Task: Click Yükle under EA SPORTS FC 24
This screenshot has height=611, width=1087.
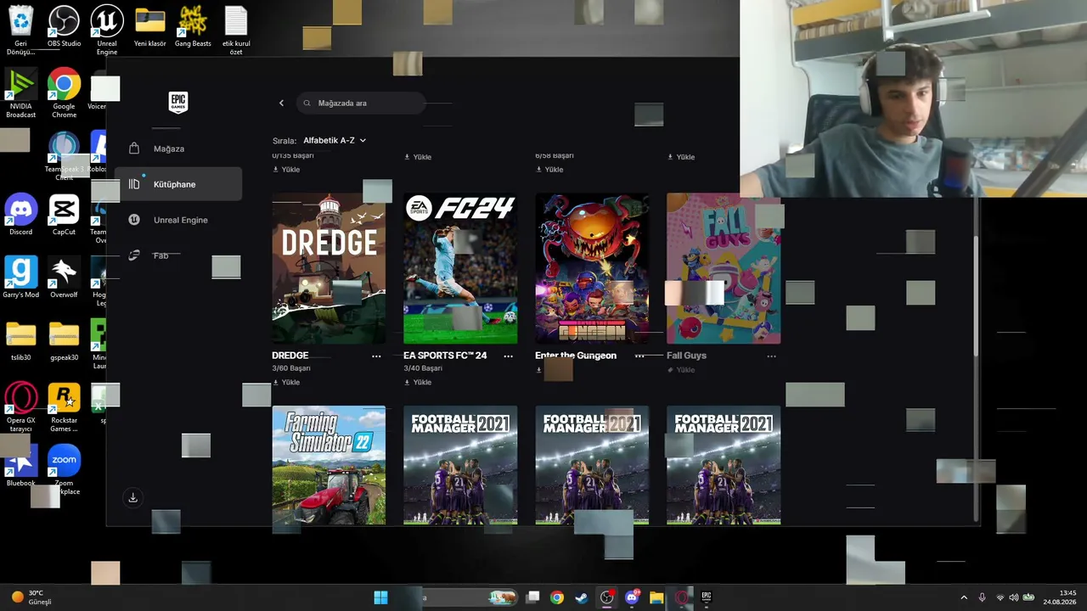Action: pos(418,382)
